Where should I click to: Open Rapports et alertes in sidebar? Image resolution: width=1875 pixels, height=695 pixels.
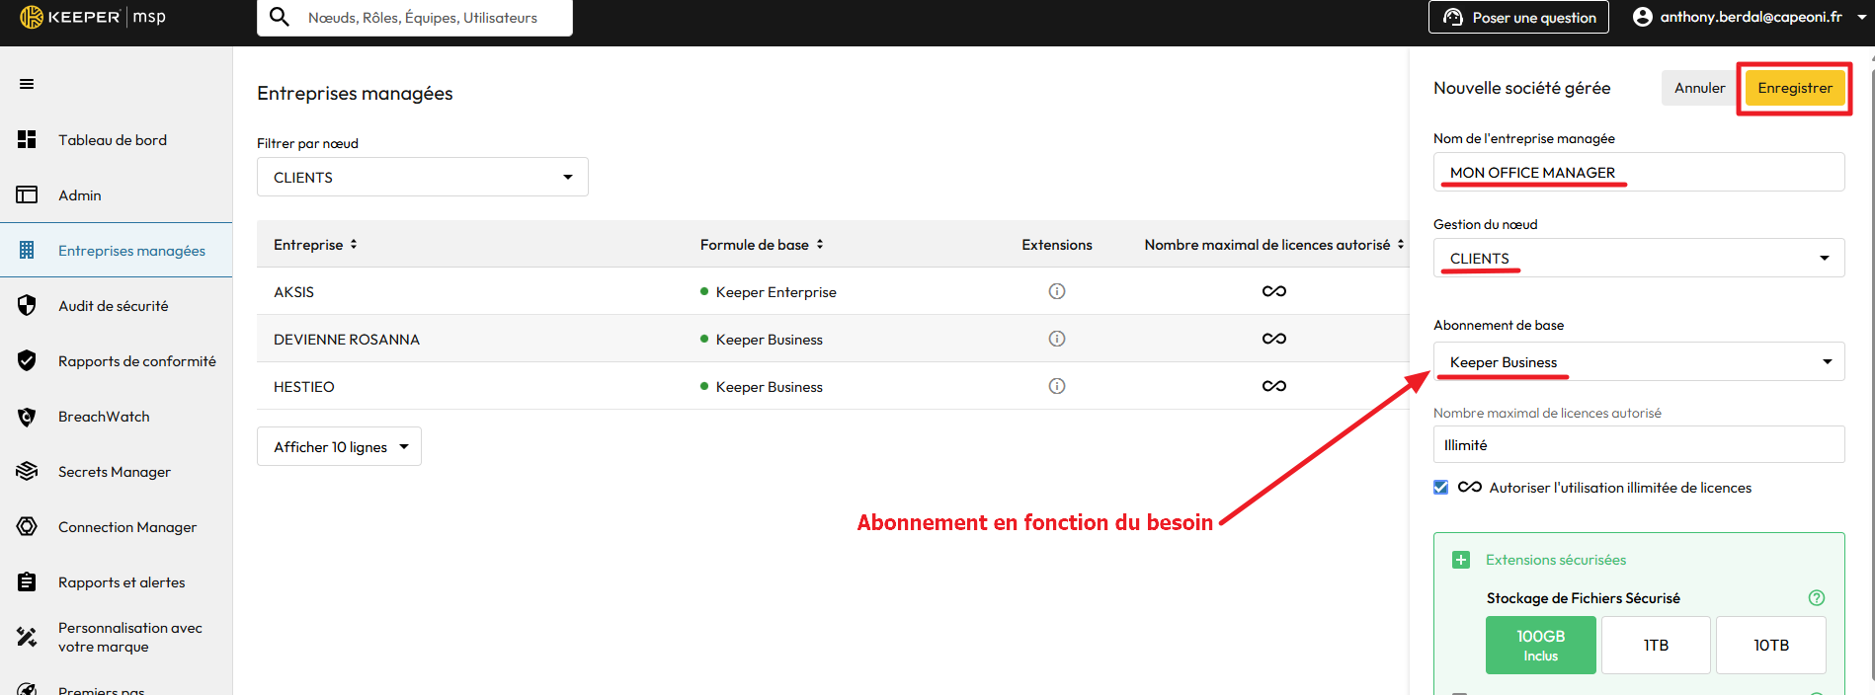click(116, 581)
